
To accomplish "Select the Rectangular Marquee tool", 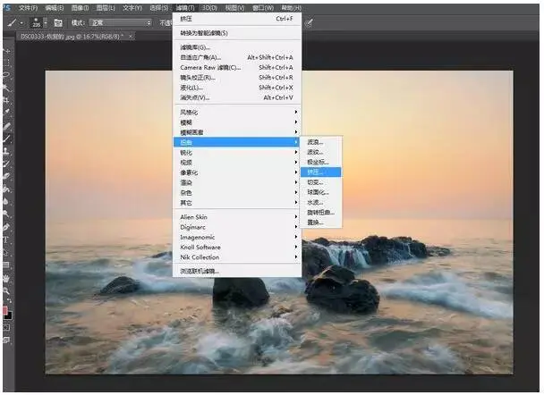I will click(6, 63).
